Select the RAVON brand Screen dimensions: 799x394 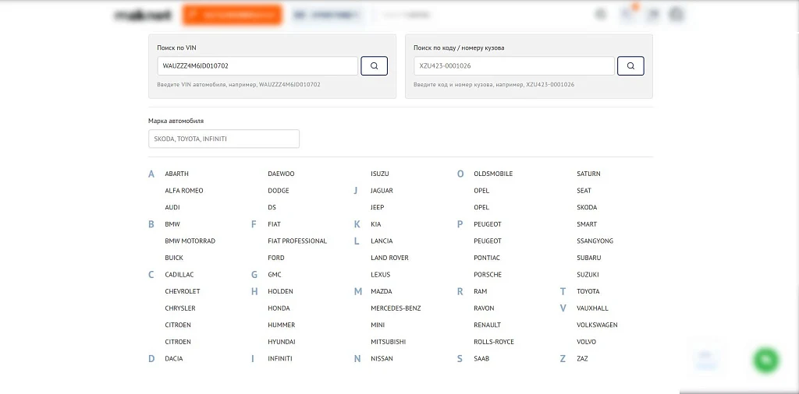click(x=484, y=308)
